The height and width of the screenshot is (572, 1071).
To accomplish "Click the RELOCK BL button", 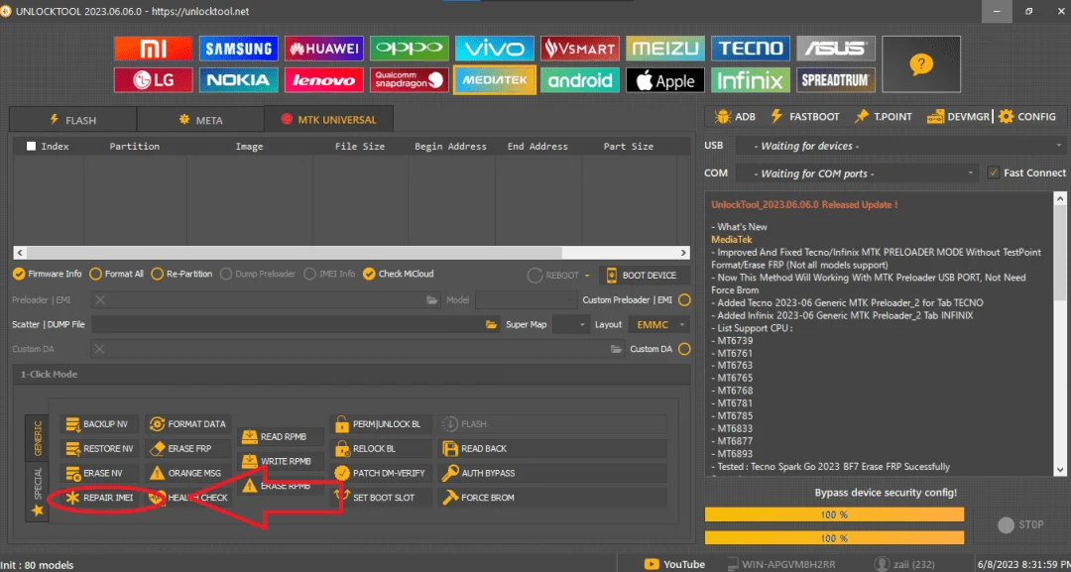I will point(381,448).
